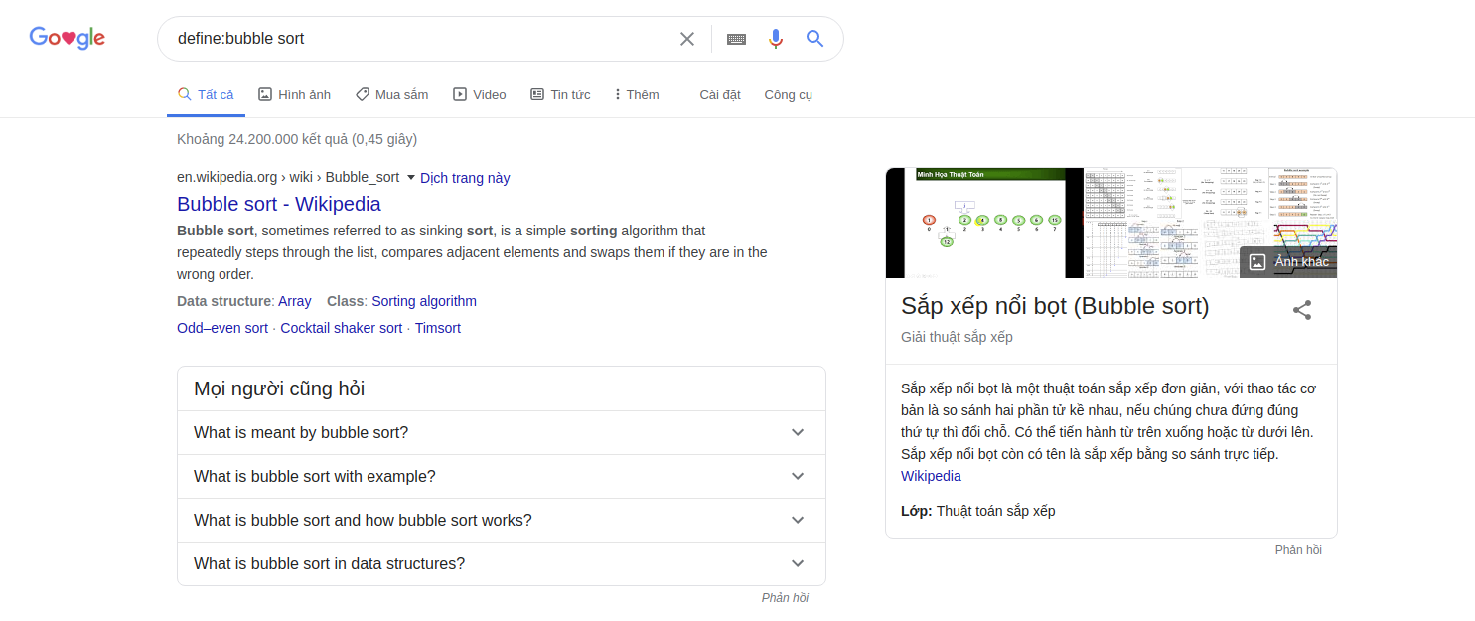Clear the search box text
This screenshot has width=1475, height=621.
click(686, 39)
